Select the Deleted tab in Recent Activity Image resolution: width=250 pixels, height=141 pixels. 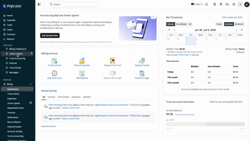point(86,97)
